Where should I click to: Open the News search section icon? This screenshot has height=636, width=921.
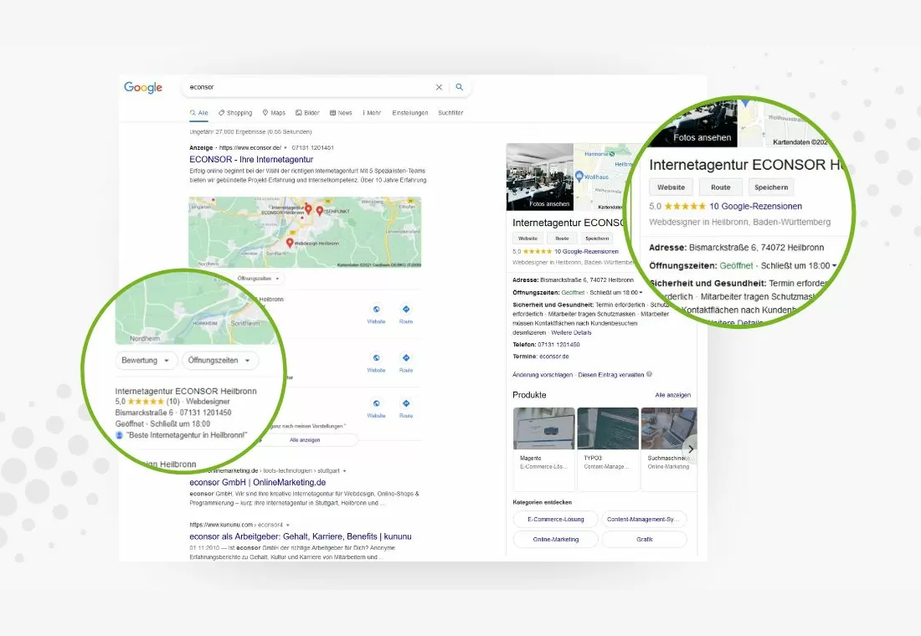coord(332,112)
